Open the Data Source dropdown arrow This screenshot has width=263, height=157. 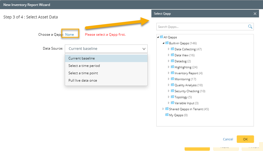coord(144,49)
